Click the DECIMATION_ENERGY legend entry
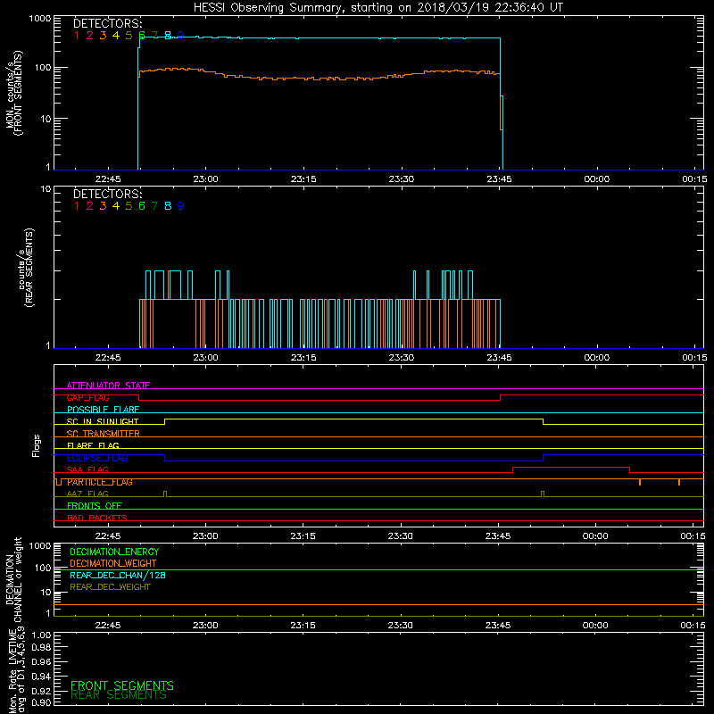Viewport: 714px width, 714px height. coord(114,552)
